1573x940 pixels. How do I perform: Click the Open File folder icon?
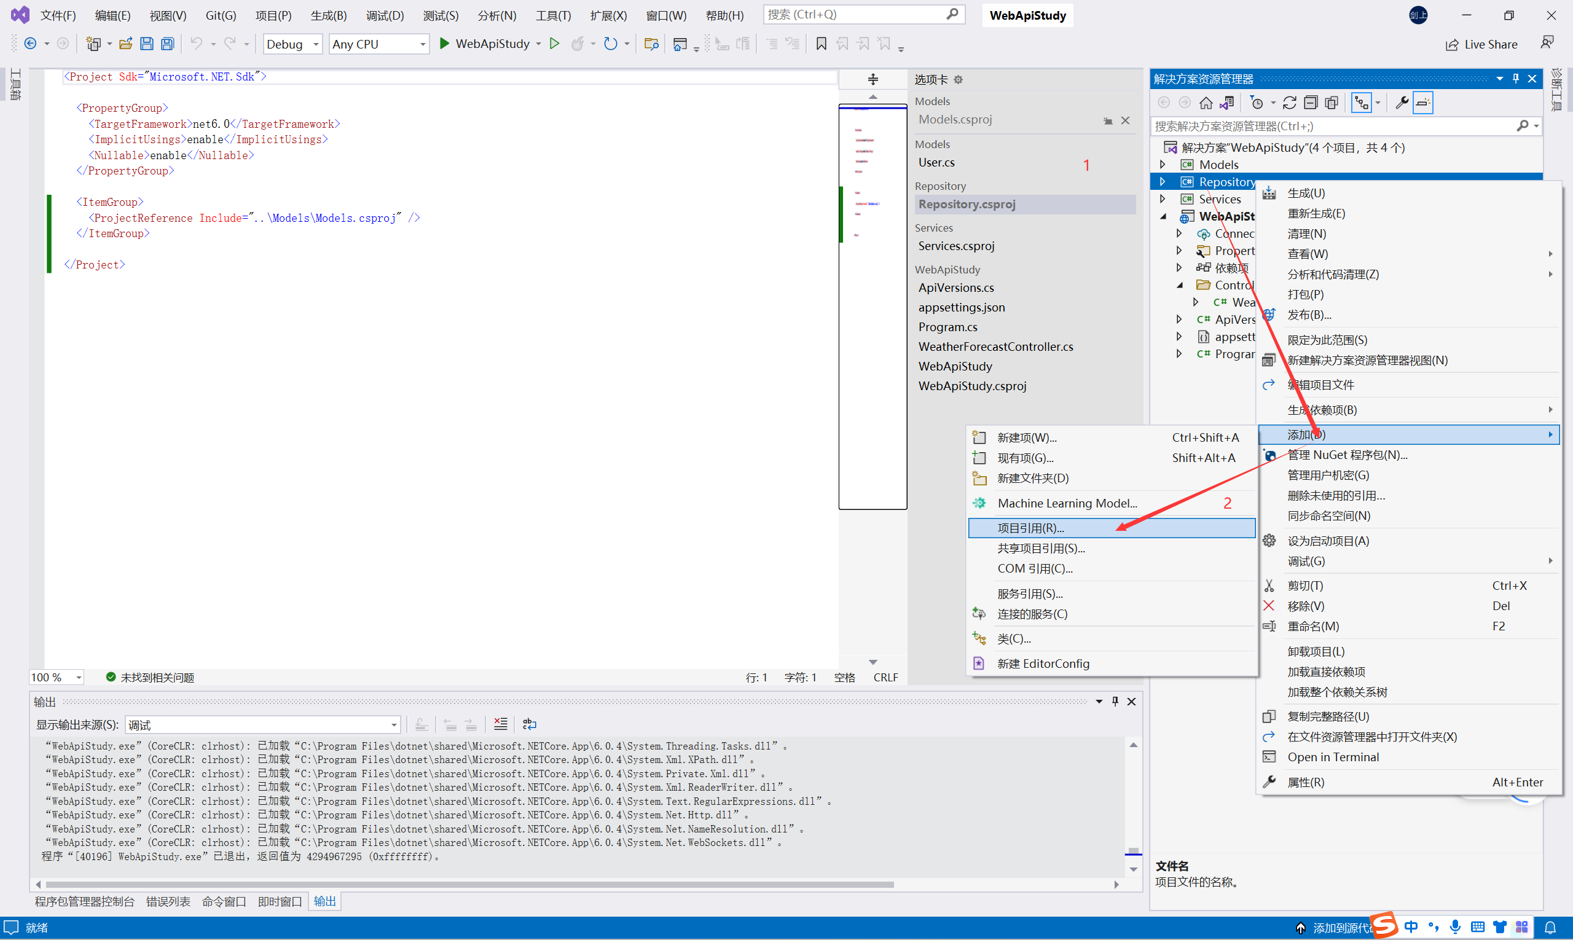pyautogui.click(x=125, y=44)
